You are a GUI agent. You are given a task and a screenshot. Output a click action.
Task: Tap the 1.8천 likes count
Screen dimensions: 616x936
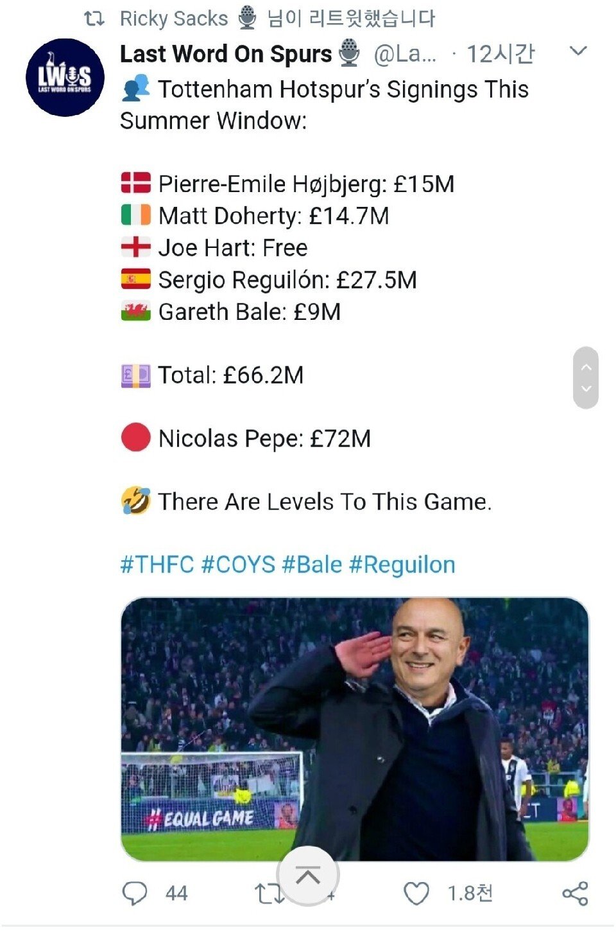point(470,893)
